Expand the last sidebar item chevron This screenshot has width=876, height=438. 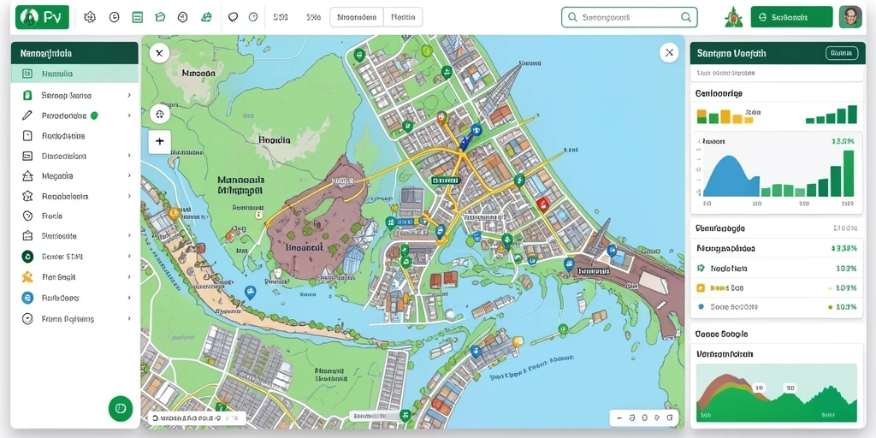(129, 318)
